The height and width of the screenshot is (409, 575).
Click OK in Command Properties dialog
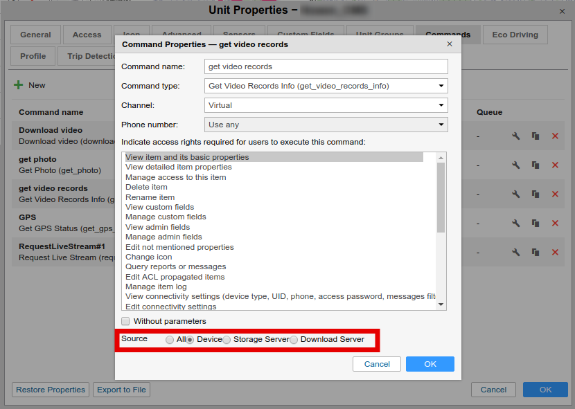coord(430,364)
